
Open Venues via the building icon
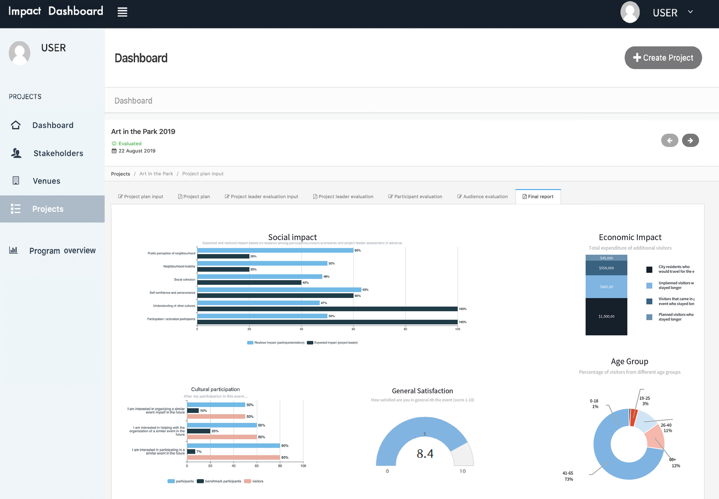16,181
